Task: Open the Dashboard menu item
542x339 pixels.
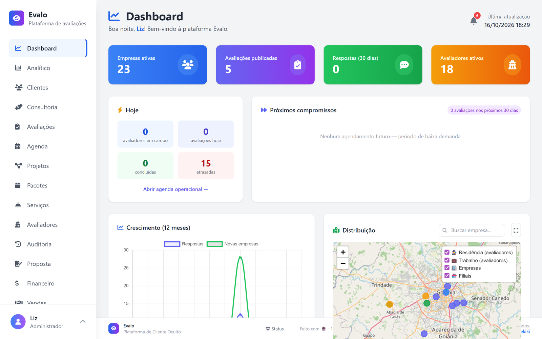Action: [48, 48]
